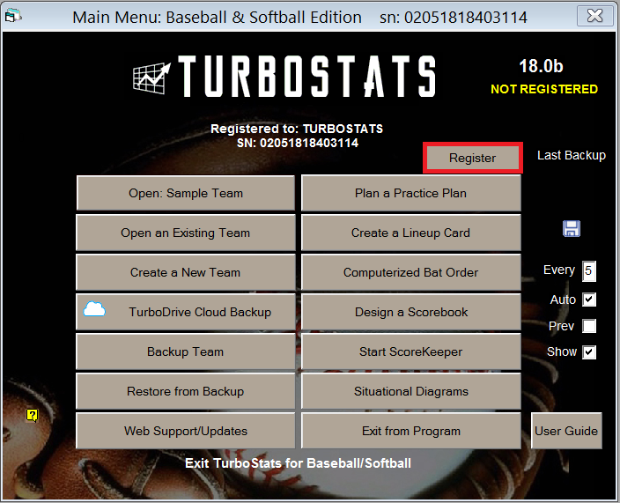Click the Backup Team button
This screenshot has height=503, width=620.
(x=186, y=351)
